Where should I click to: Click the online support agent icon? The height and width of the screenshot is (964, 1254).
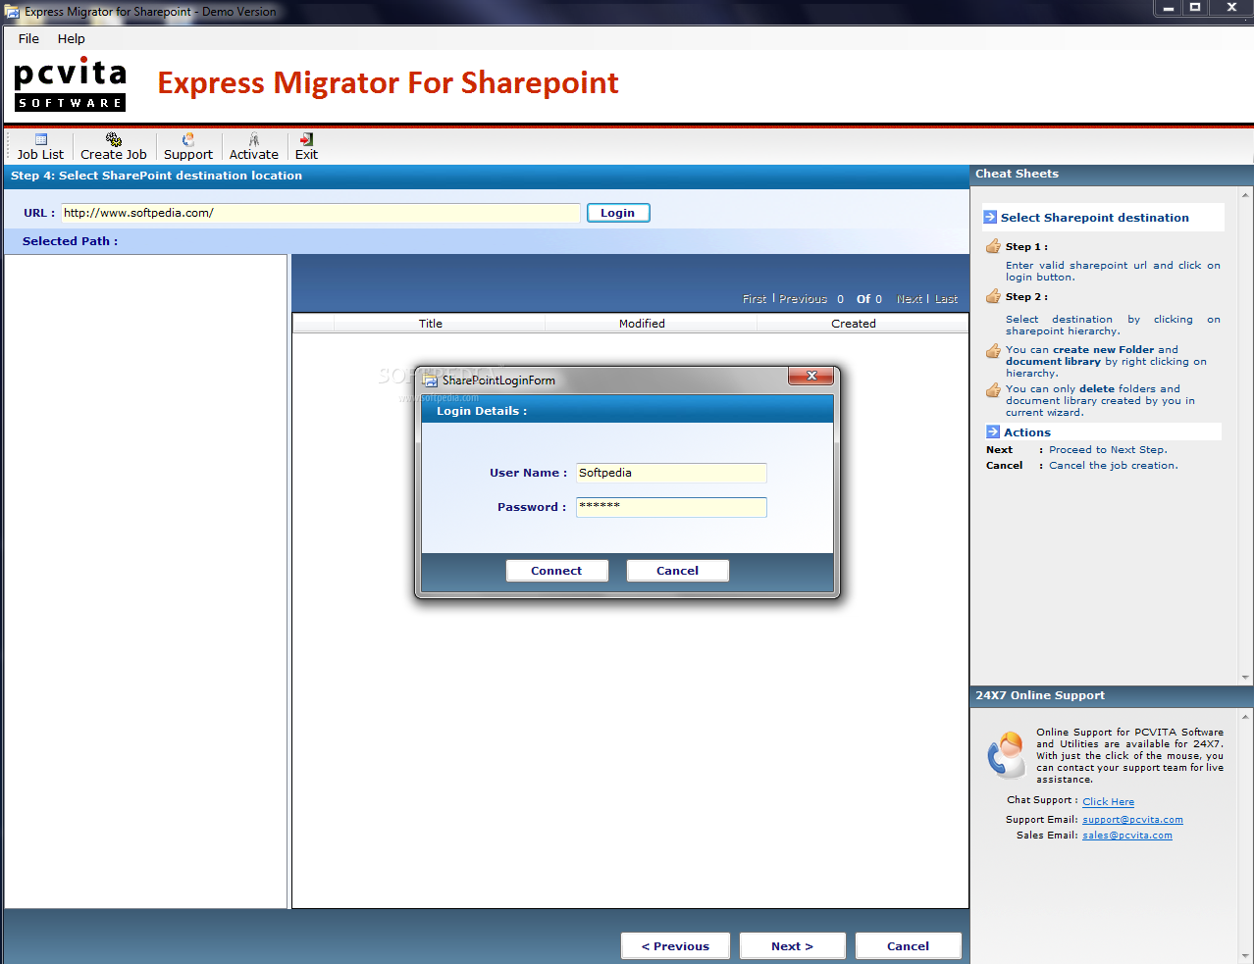pos(1007,754)
